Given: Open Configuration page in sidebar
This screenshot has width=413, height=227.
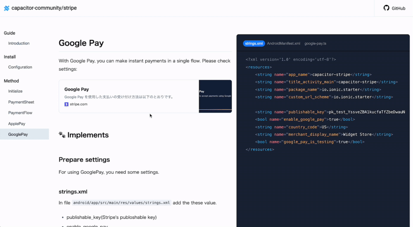Looking at the screenshot, I should click(20, 67).
